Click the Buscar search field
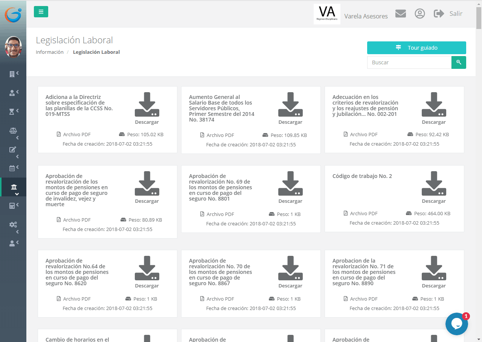 [x=409, y=62]
